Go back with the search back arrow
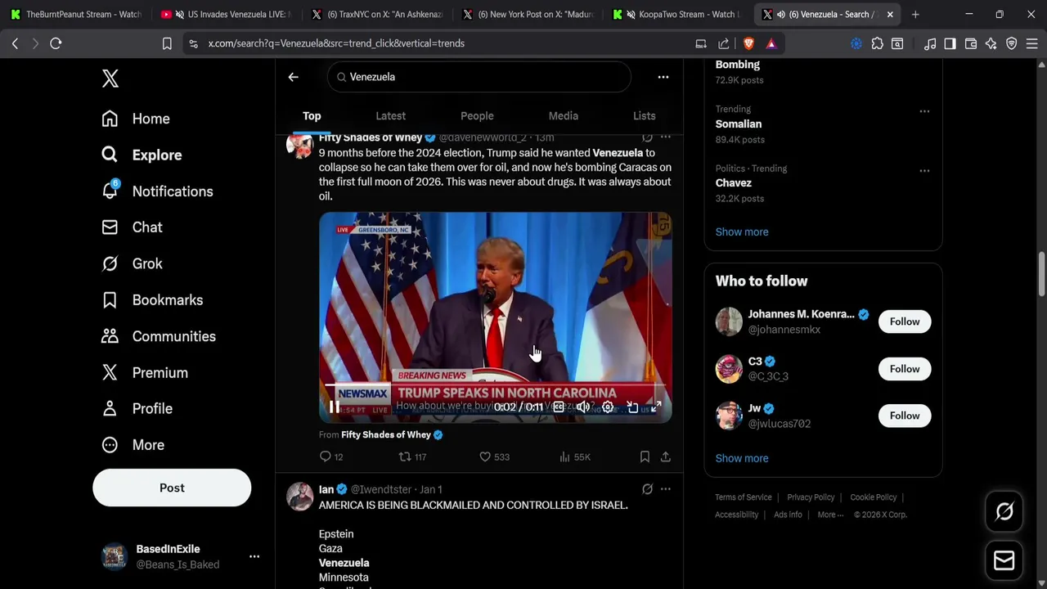Image resolution: width=1047 pixels, height=589 pixels. (293, 77)
